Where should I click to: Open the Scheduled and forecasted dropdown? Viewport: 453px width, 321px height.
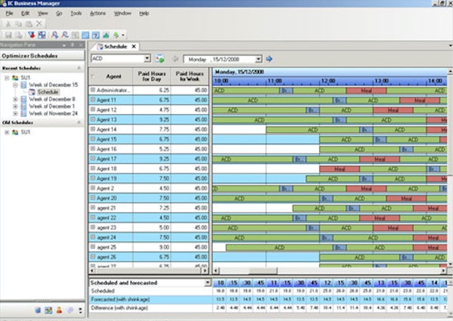208,282
